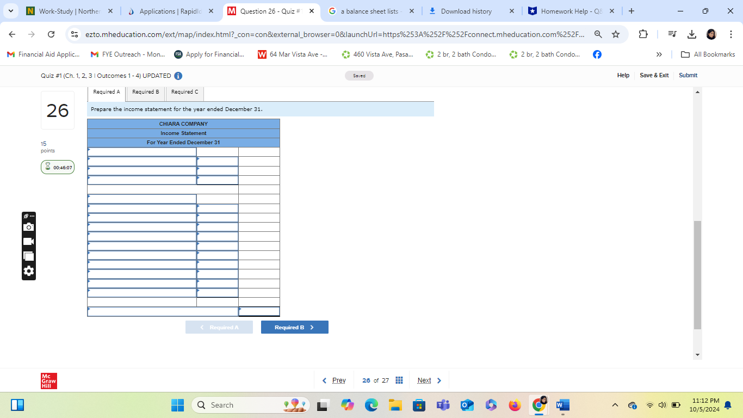This screenshot has width=743, height=418.
Task: Show hidden bookmarks with the chevron
Action: click(659, 54)
